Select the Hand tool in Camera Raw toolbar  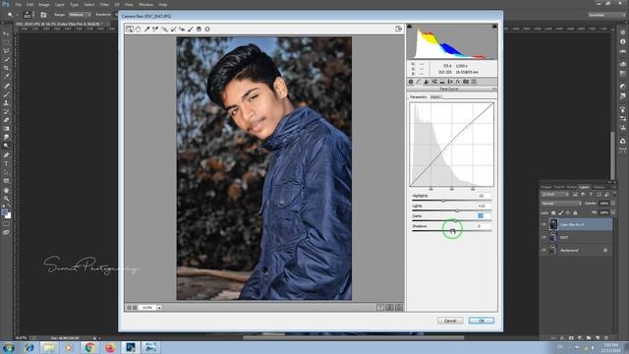coord(138,29)
